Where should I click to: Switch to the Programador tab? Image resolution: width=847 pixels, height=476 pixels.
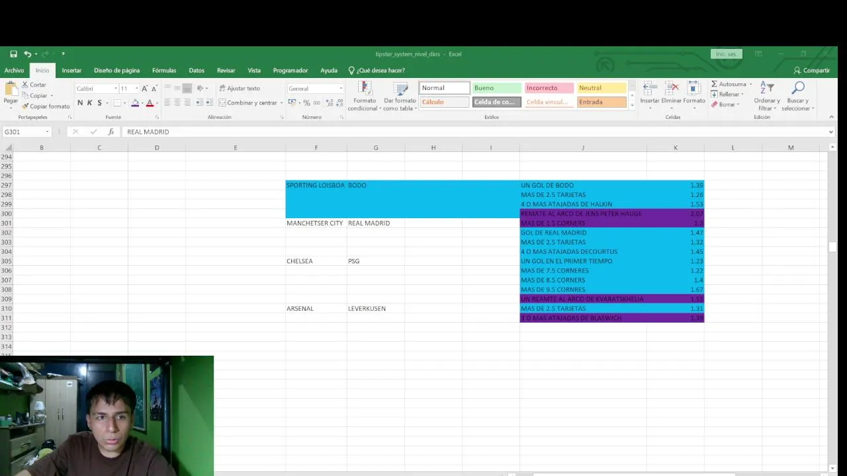click(x=290, y=71)
